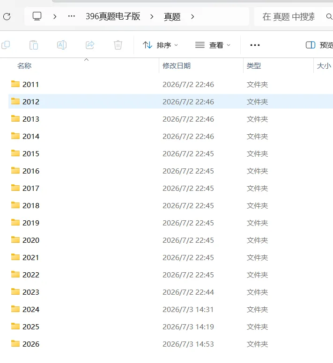Show hidden breadcrumb path ellipsis

pyautogui.click(x=71, y=16)
